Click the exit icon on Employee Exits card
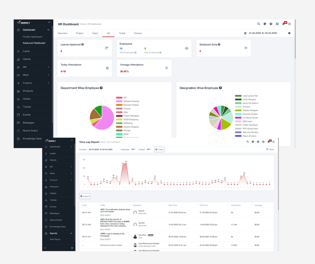Viewport: 315px width, 264px height. click(246, 48)
